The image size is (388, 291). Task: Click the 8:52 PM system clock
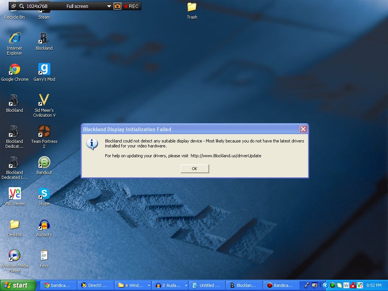[374, 286]
